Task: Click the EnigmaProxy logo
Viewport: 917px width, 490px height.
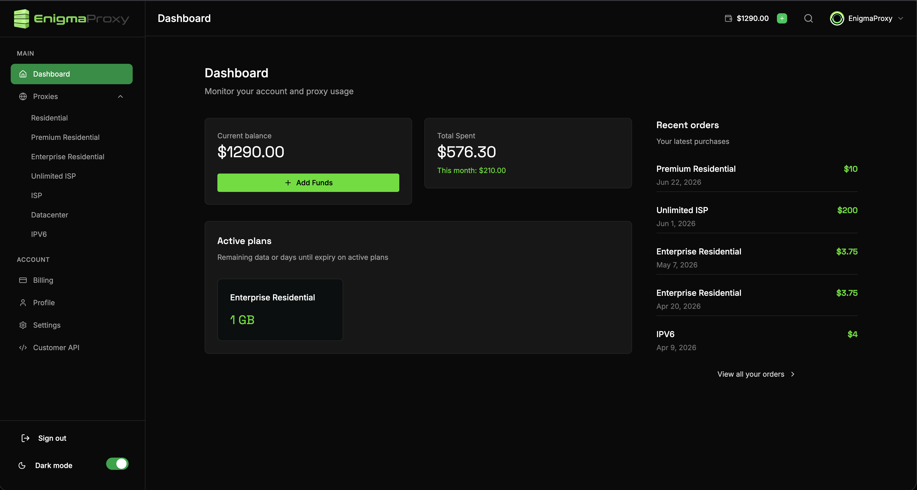Action: 71,19
